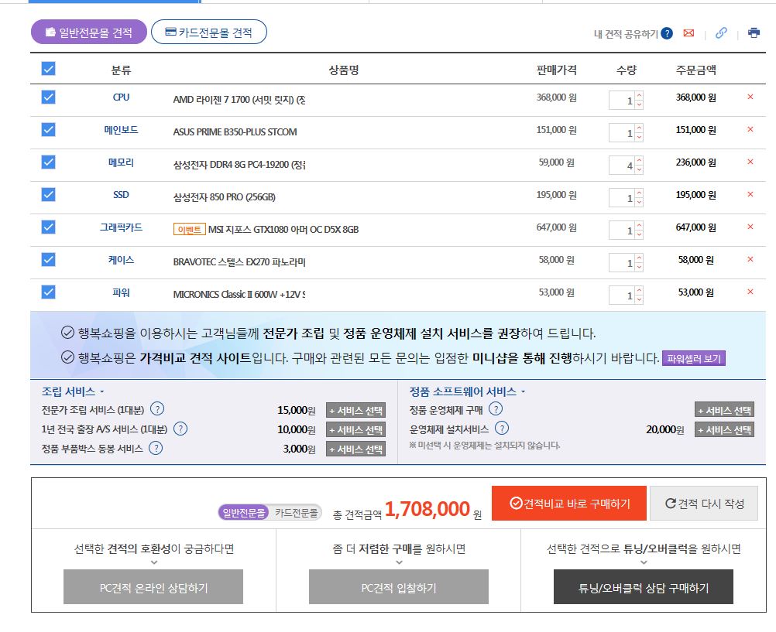Uncheck the 파워 row checkbox

(x=49, y=292)
